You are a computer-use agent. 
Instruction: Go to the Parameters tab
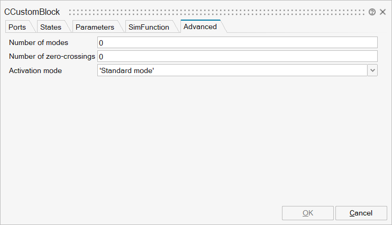[x=95, y=27]
